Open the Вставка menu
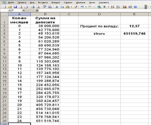 [43, 3]
